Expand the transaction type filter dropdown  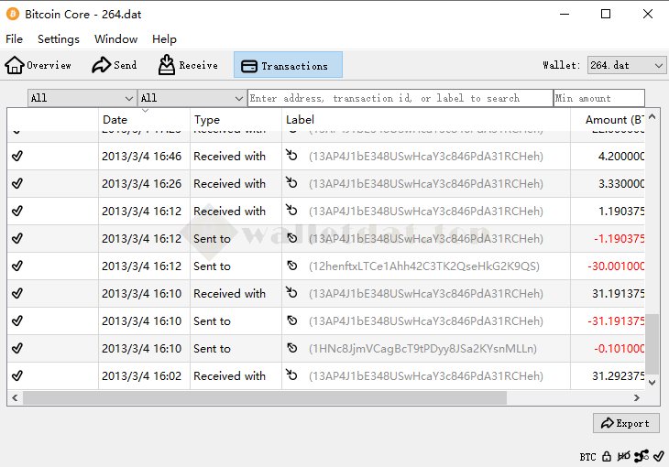pos(192,98)
